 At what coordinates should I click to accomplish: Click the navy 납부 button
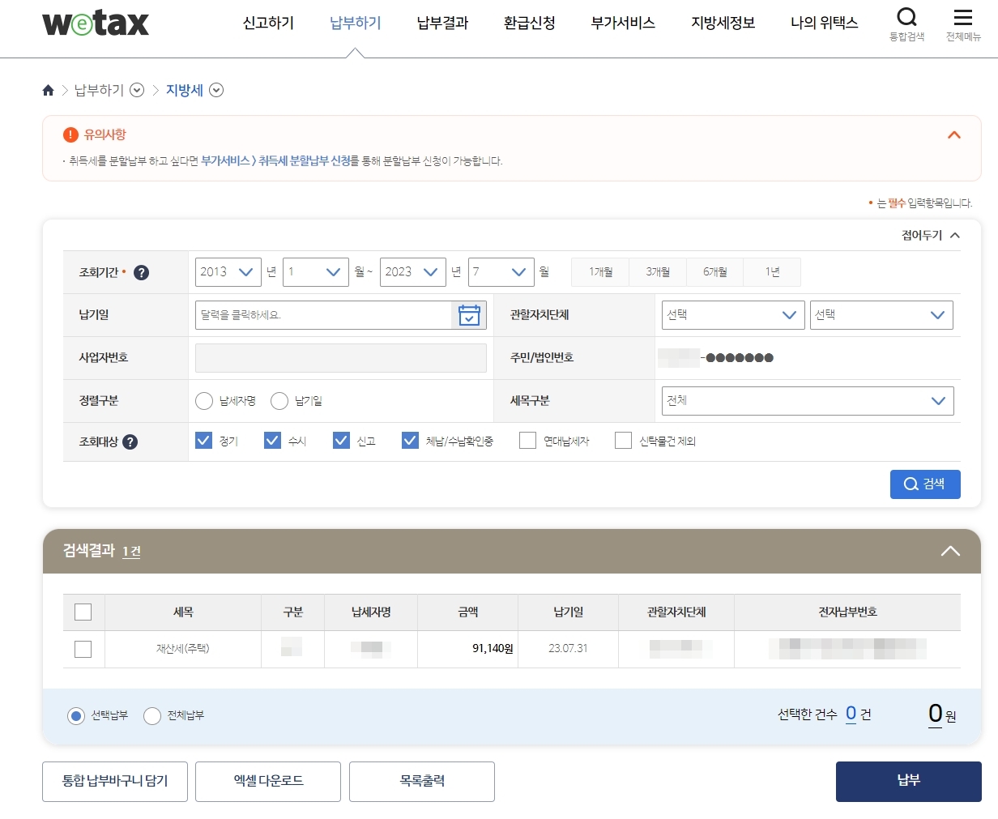(909, 782)
